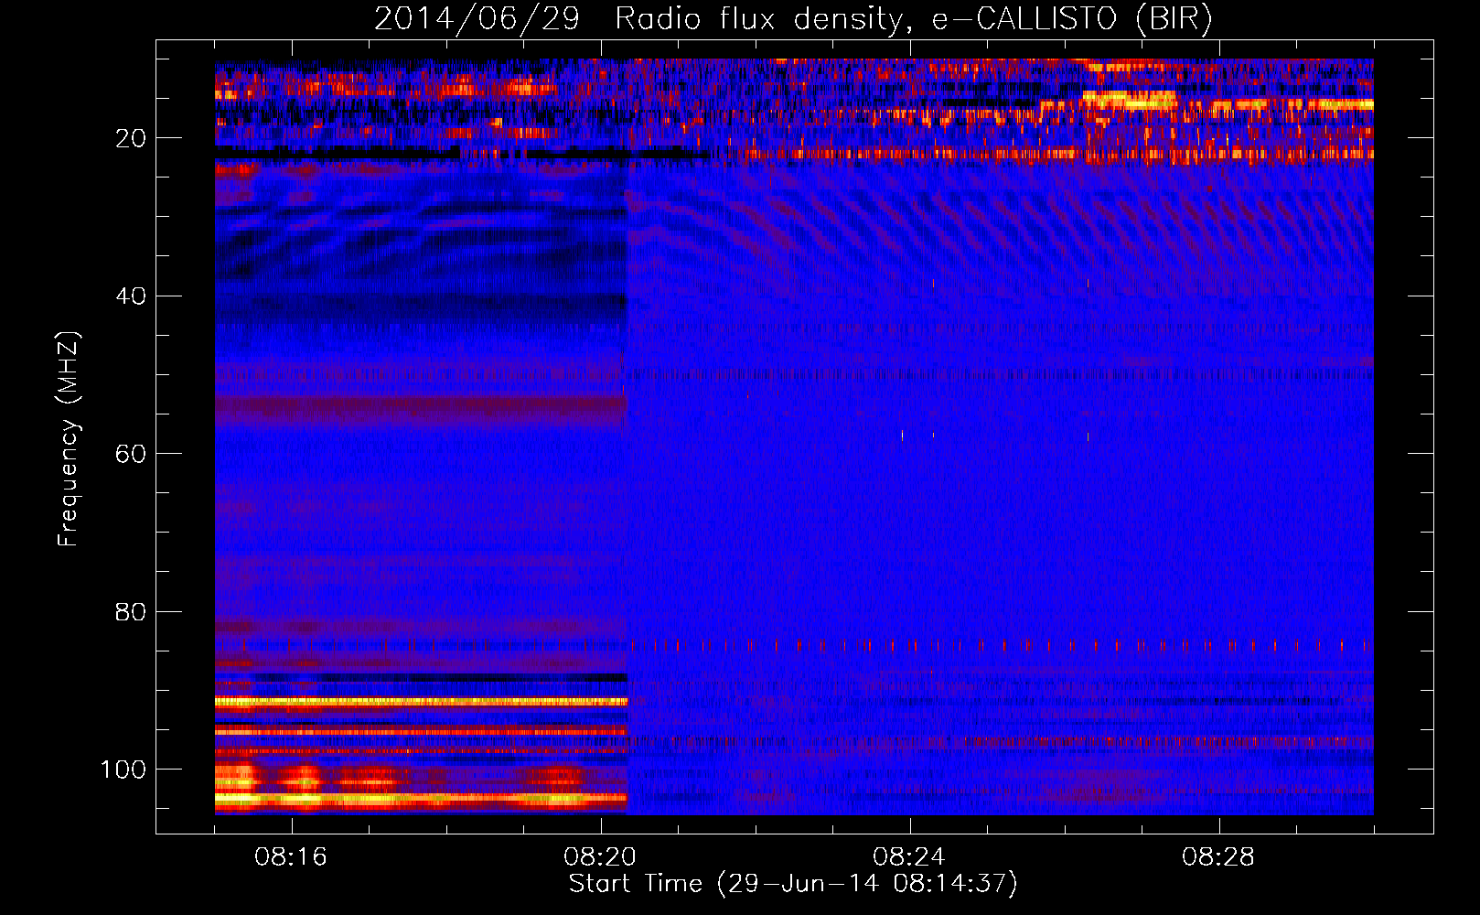This screenshot has width=1480, height=915.
Task: Click the 08:20 time tick label
Action: pyautogui.click(x=600, y=857)
